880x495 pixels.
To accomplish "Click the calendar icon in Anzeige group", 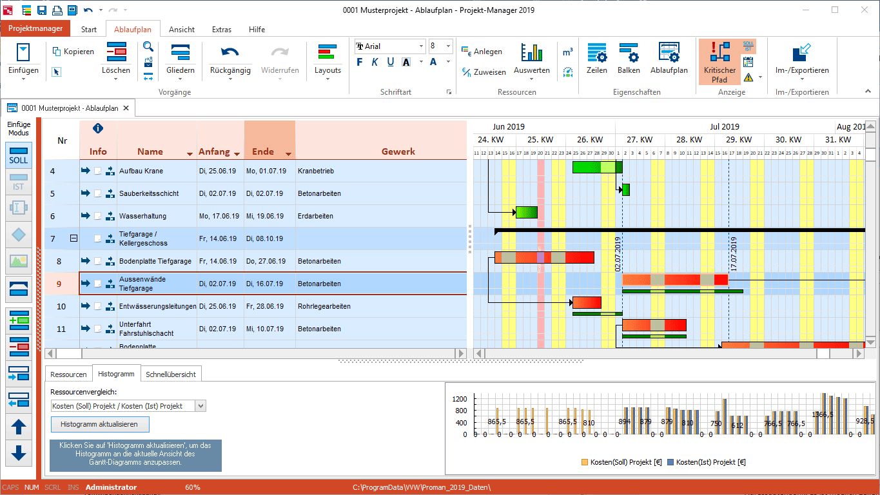I will coord(748,62).
